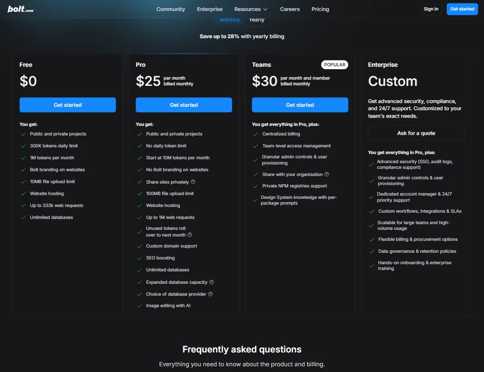Screen dimensions: 484x372
Task: Click Get started on the Pro plan
Action: pos(184,105)
